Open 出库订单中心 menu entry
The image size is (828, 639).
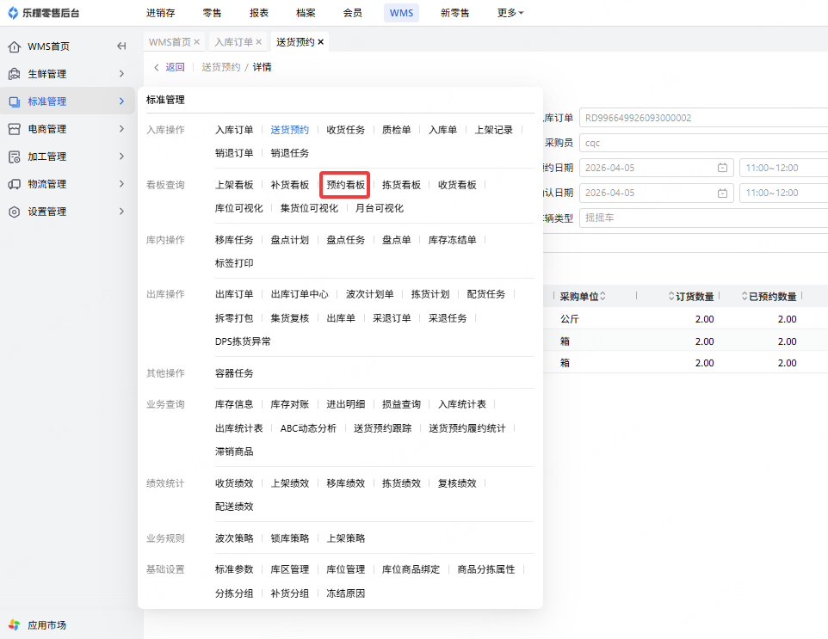pyautogui.click(x=300, y=294)
